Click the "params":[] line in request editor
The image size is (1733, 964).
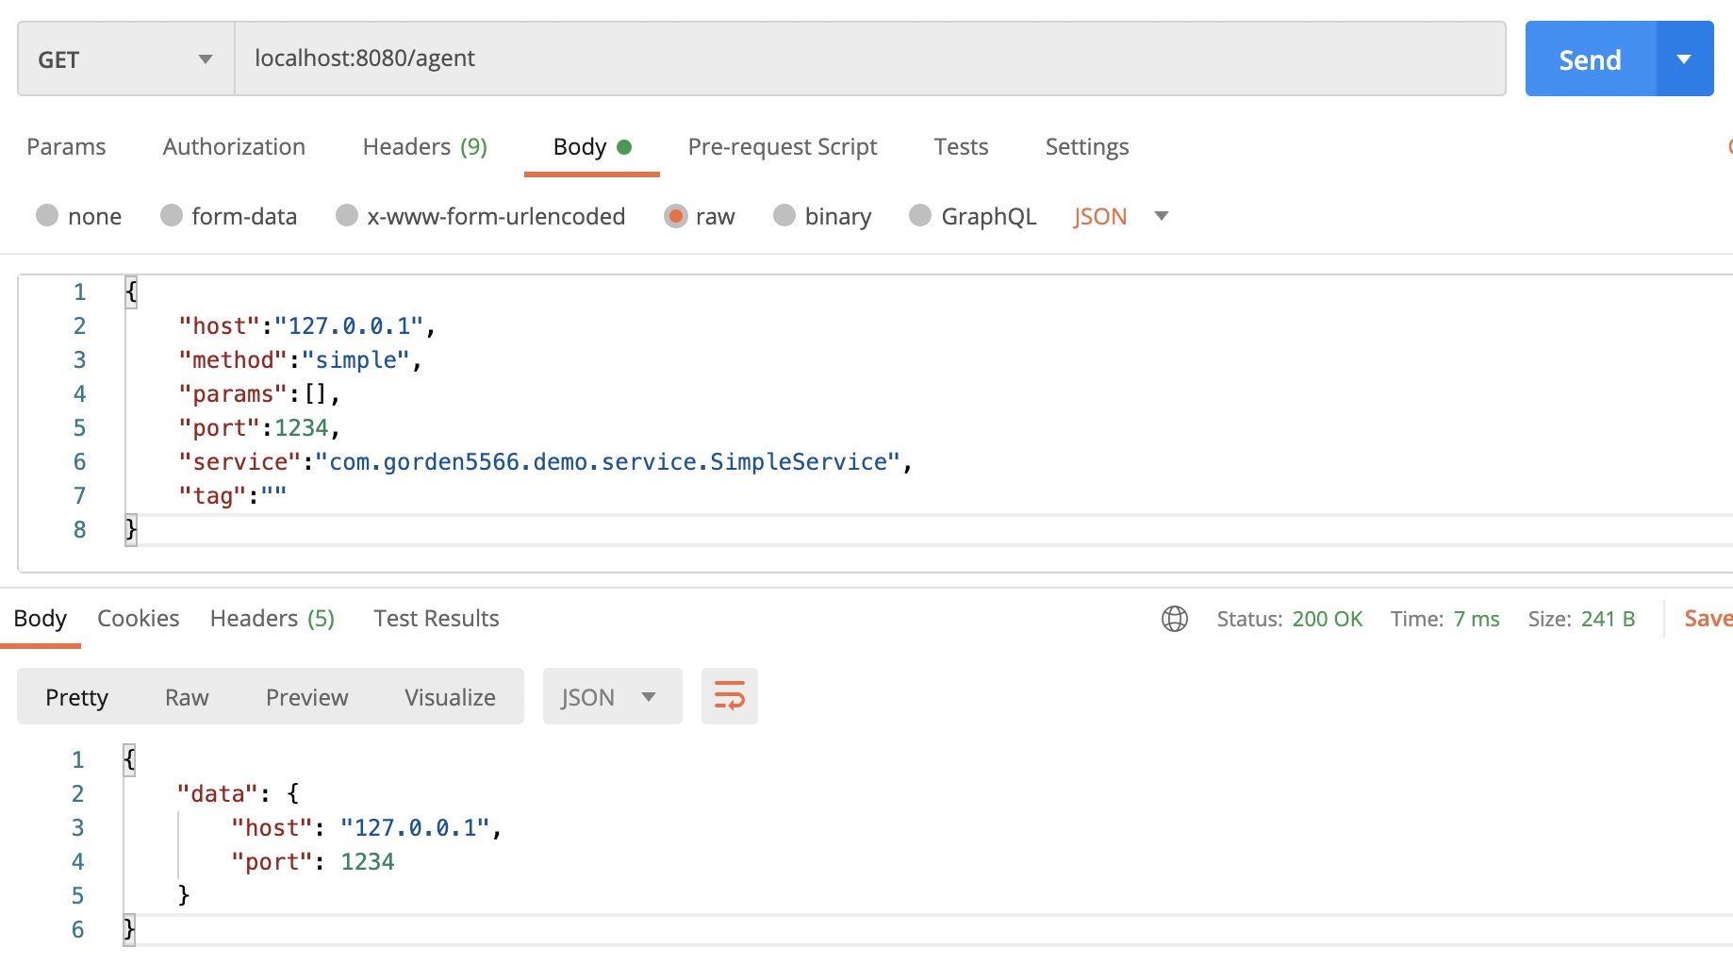(x=259, y=394)
